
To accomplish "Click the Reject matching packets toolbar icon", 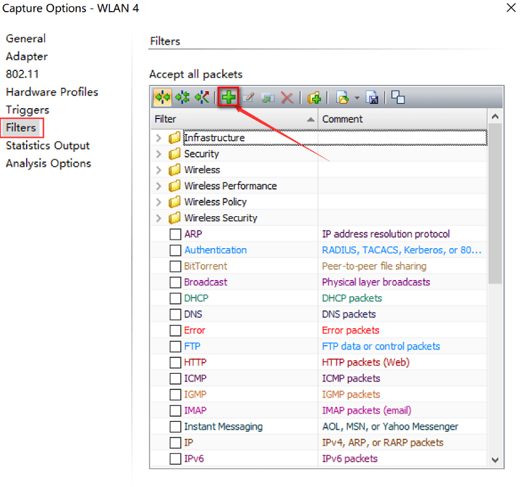I will point(202,97).
